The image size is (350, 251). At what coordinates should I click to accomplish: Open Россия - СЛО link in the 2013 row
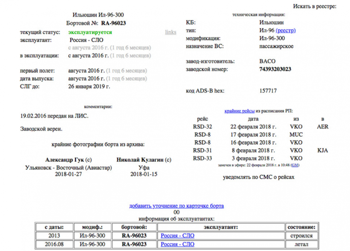tap(178, 236)
